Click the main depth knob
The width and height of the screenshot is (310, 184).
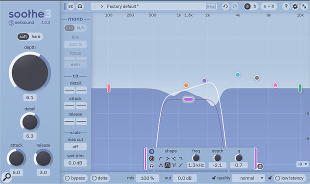(30, 72)
